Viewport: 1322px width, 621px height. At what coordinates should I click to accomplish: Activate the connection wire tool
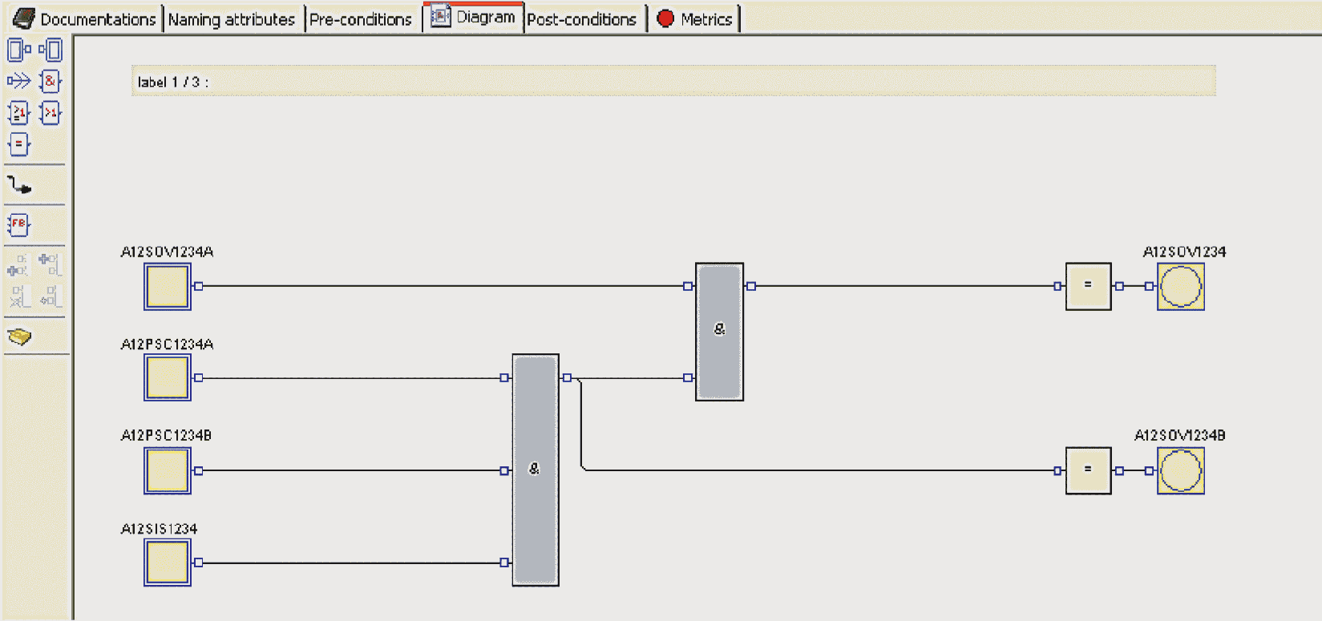tap(19, 186)
